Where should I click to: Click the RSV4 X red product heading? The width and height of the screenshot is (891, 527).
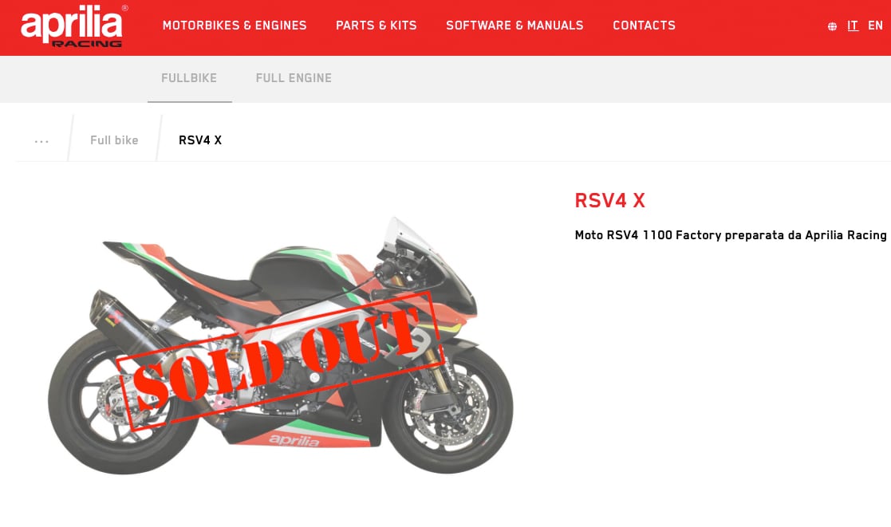(x=609, y=200)
